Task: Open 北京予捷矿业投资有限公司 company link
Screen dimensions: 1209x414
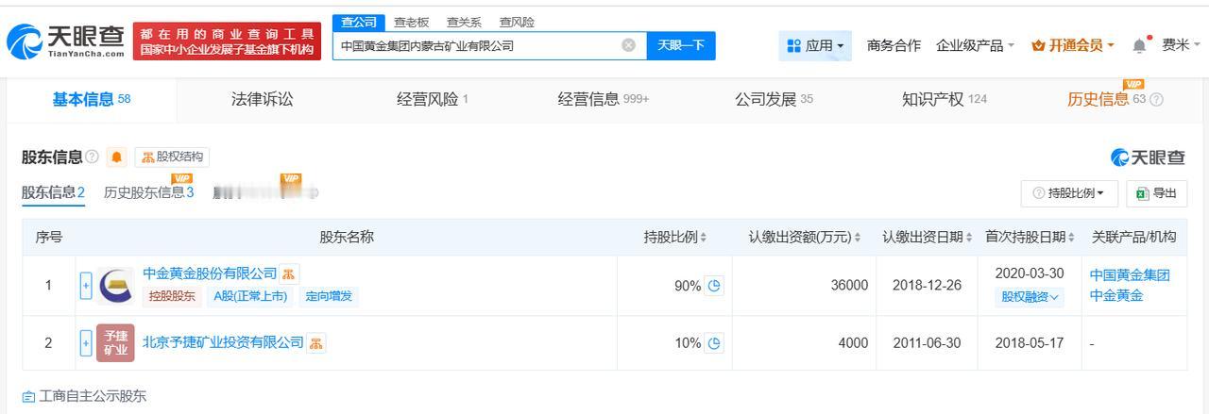Action: click(x=223, y=342)
